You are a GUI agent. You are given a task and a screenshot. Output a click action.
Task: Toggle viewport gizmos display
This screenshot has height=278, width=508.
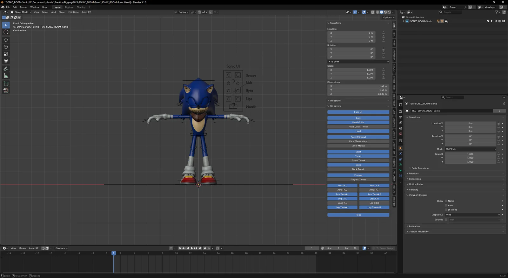[355, 12]
